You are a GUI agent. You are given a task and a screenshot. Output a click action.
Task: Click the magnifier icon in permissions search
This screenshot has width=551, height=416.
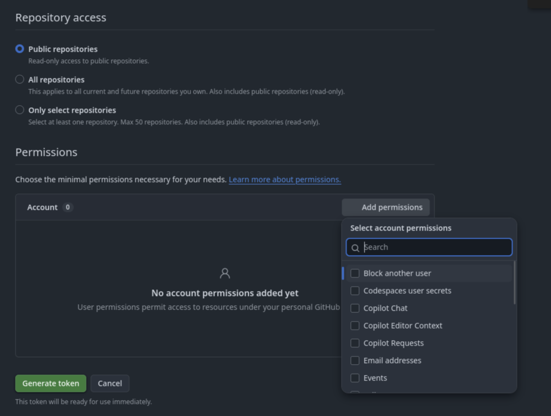point(355,248)
